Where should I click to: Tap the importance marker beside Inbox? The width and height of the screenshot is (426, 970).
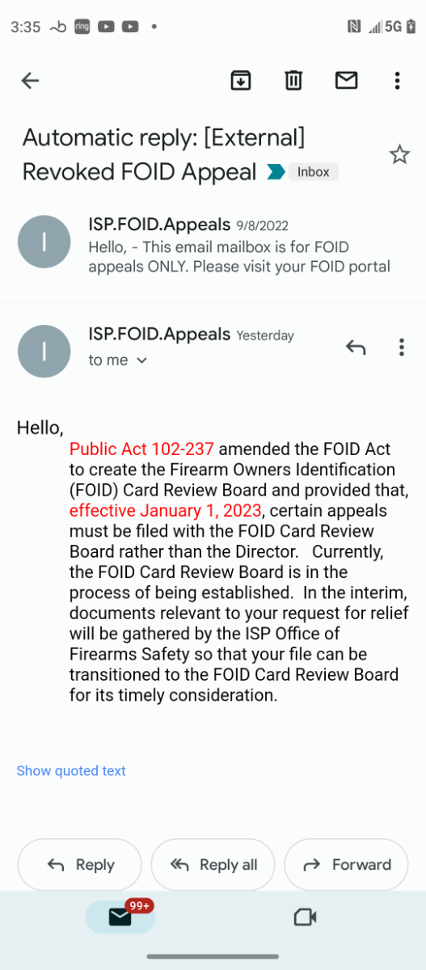[276, 172]
